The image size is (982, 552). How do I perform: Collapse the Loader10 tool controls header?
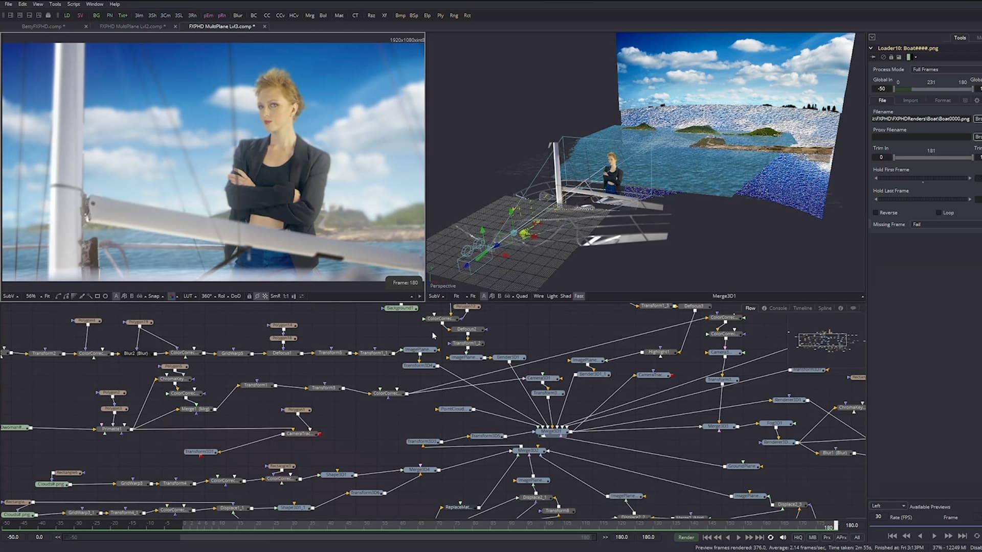(x=871, y=48)
